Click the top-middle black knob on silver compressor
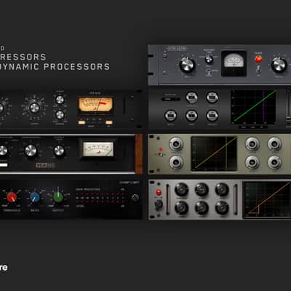The height and width of the screenshot is (291, 291). (202, 189)
